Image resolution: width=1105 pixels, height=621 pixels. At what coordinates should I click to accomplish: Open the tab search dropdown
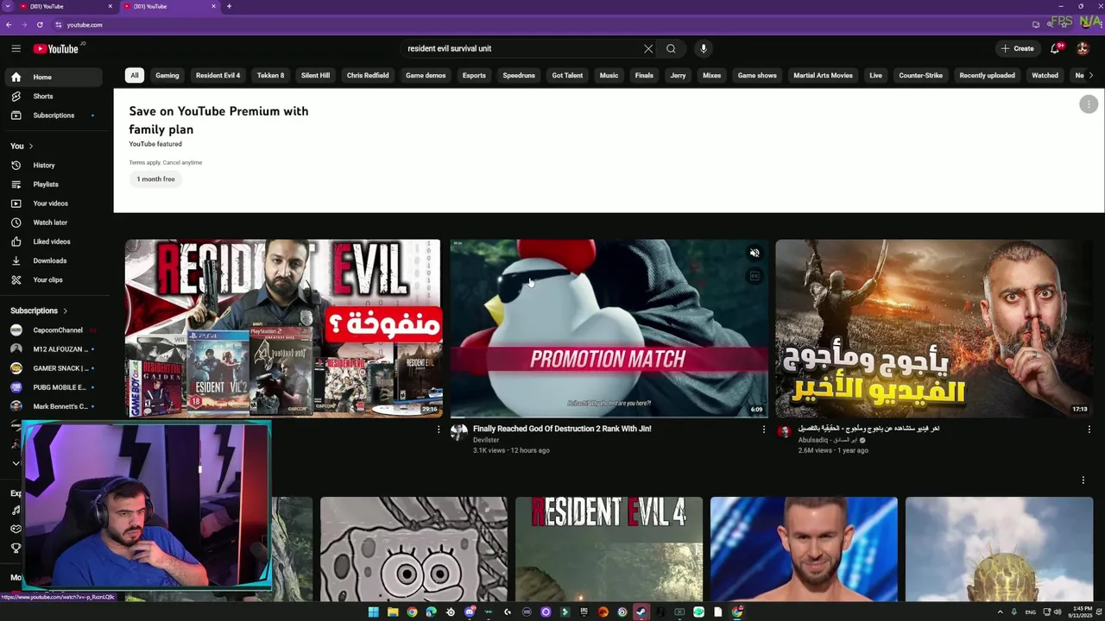tap(7, 6)
